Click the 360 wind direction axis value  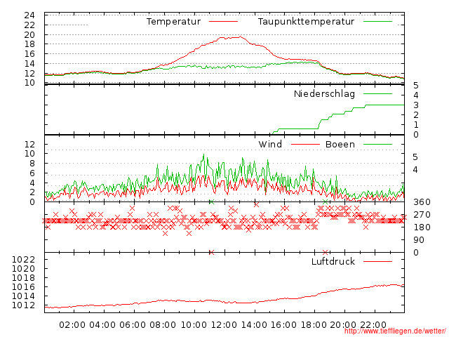tap(422, 202)
